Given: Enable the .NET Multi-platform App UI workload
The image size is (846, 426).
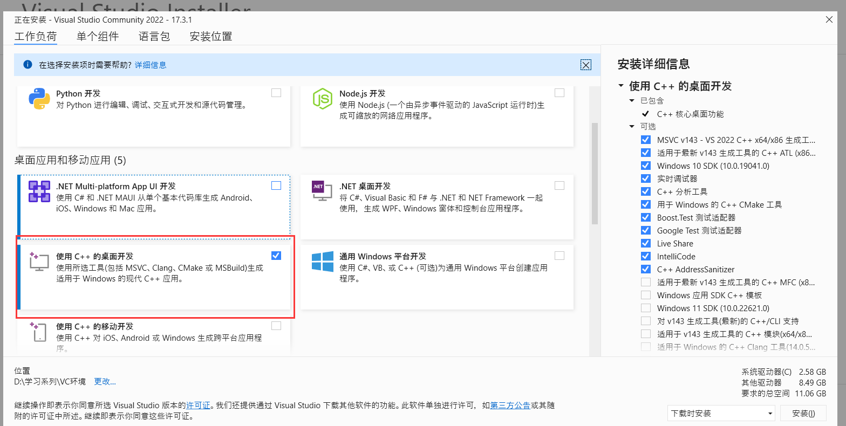Looking at the screenshot, I should pos(276,185).
